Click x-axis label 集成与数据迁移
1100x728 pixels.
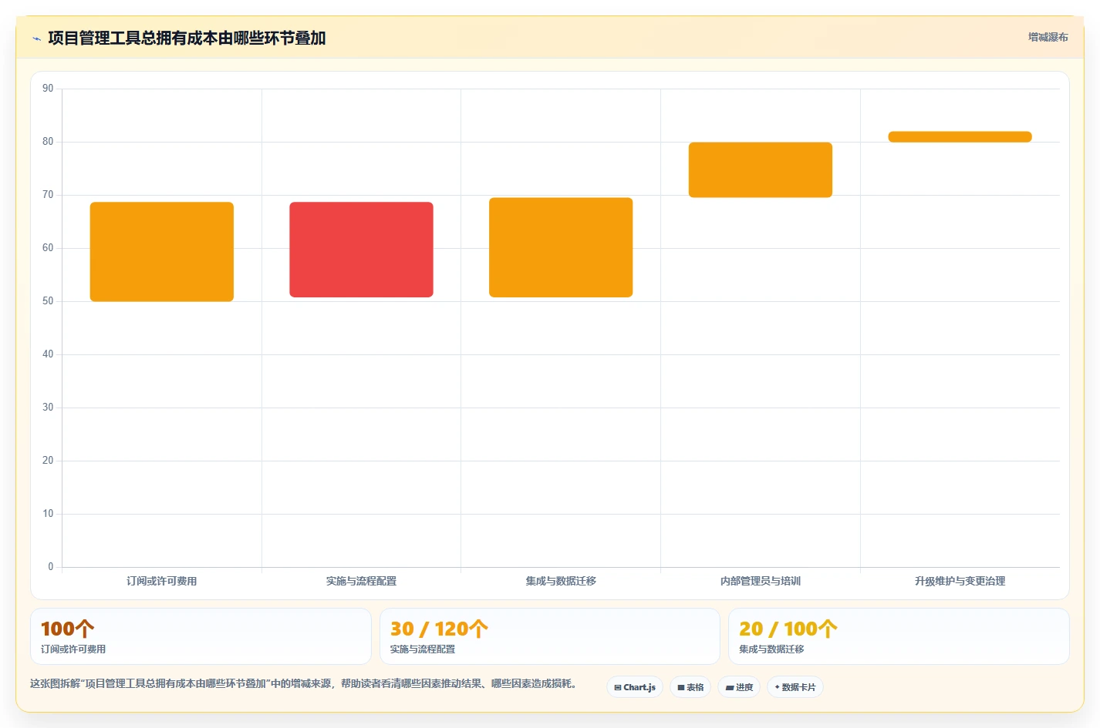tap(561, 581)
